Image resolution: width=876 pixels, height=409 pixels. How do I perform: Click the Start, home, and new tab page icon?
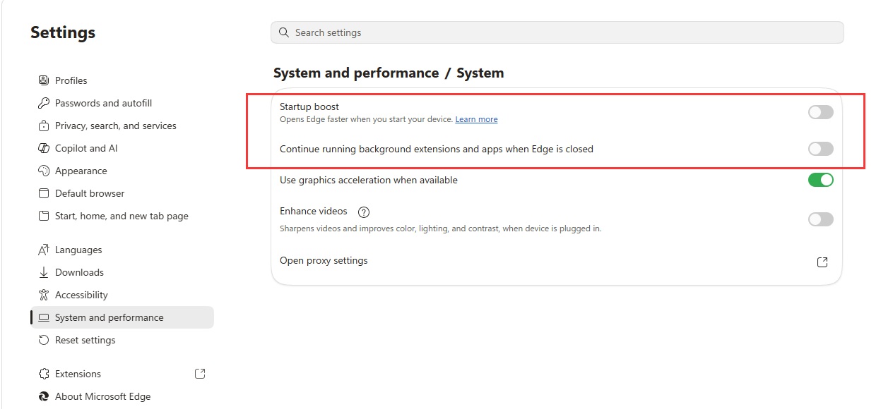(x=44, y=216)
